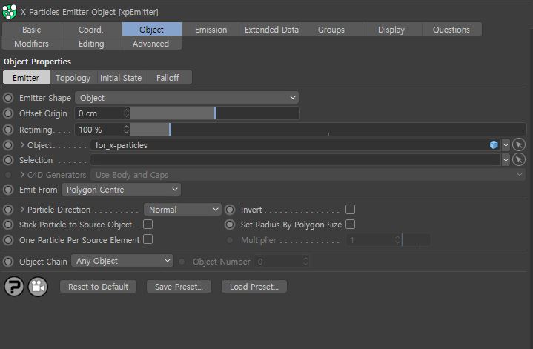The image size is (533, 349).
Task: Click the Reset to Default button
Action: tap(99, 287)
